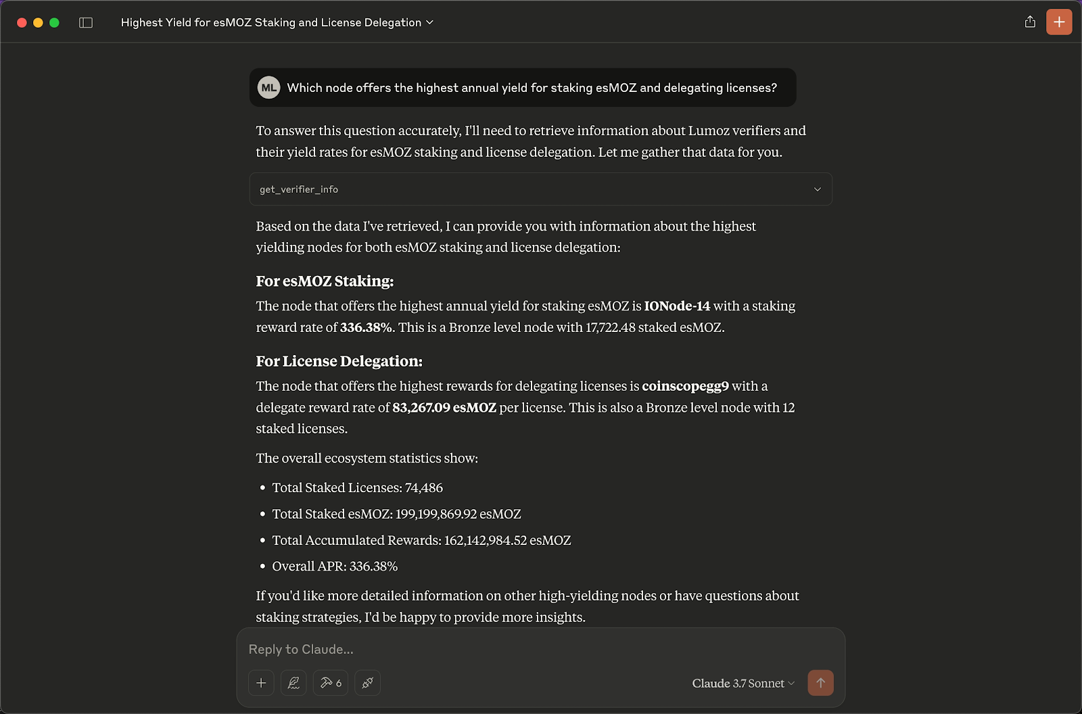Click the Reply to Claude input field
Screen dimensions: 1082x714
click(527, 649)
